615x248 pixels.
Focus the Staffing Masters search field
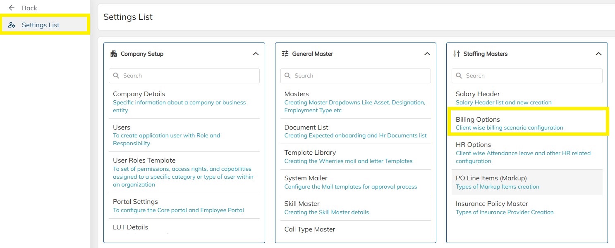[x=531, y=76]
